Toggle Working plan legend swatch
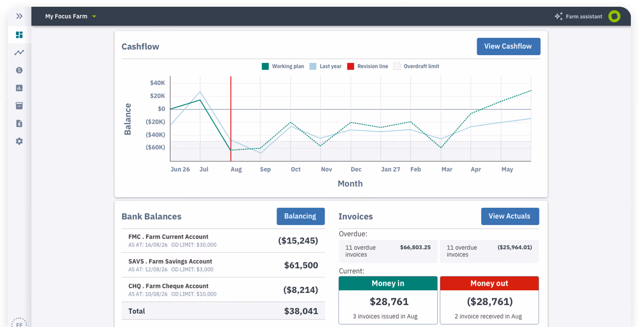This screenshot has width=638, height=327. tap(265, 66)
